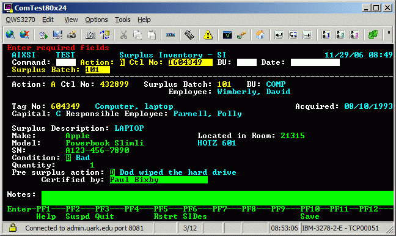
Task: Click PF1 Help at screen bottom
Action: point(46,213)
